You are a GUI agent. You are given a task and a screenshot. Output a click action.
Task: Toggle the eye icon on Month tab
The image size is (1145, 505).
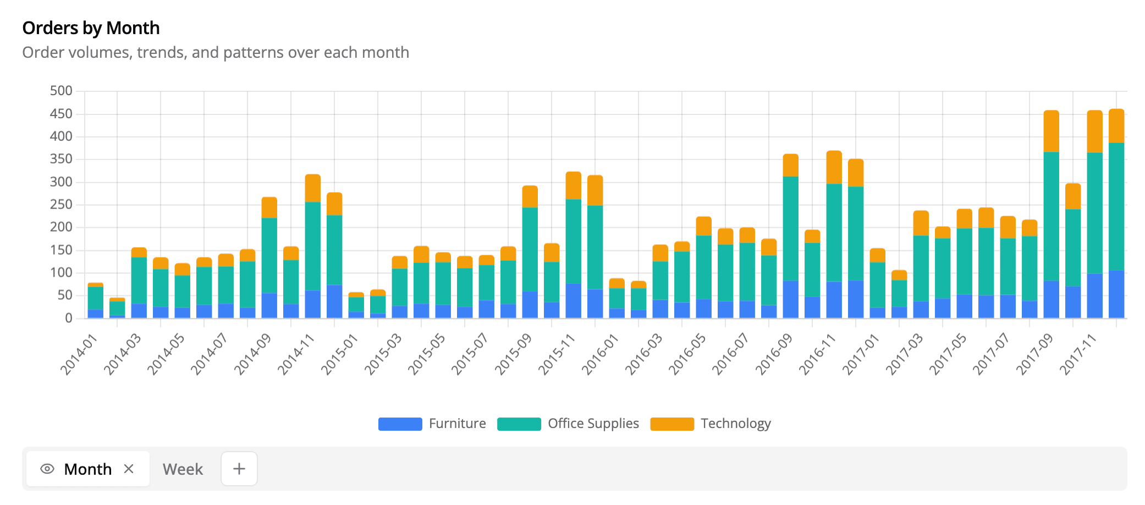click(47, 469)
